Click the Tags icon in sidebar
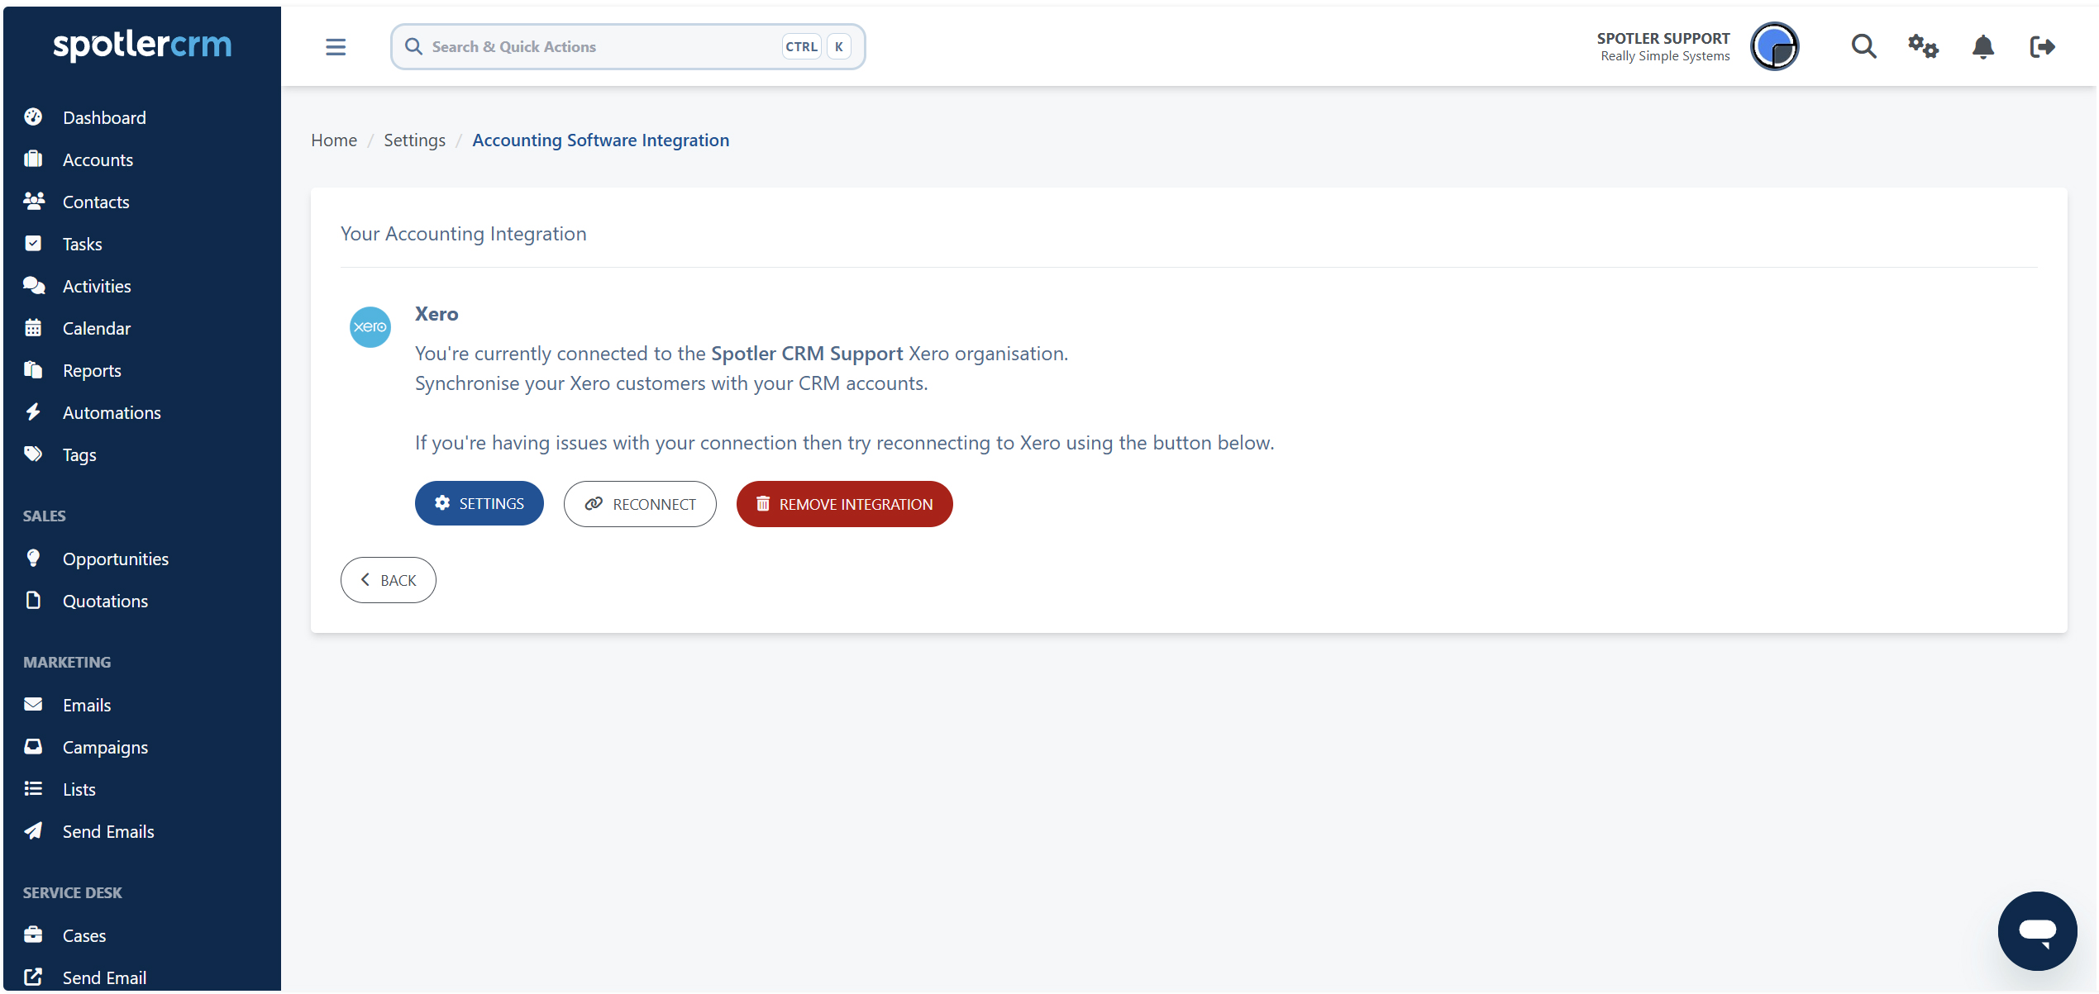 point(33,454)
